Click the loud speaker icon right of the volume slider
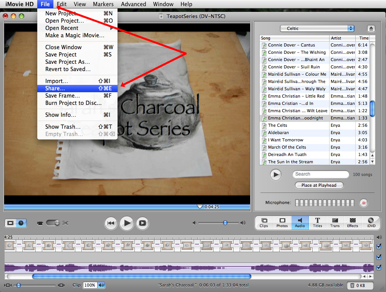386x292 pixels. (x=243, y=223)
